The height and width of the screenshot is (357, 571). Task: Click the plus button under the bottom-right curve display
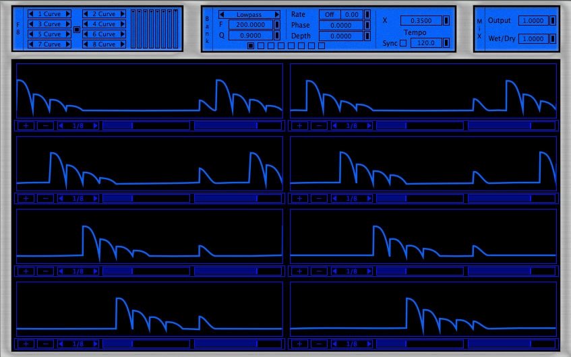300,344
